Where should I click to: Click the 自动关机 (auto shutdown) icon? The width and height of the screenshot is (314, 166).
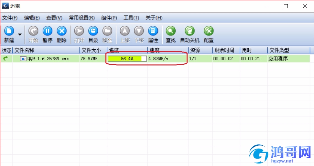click(189, 31)
